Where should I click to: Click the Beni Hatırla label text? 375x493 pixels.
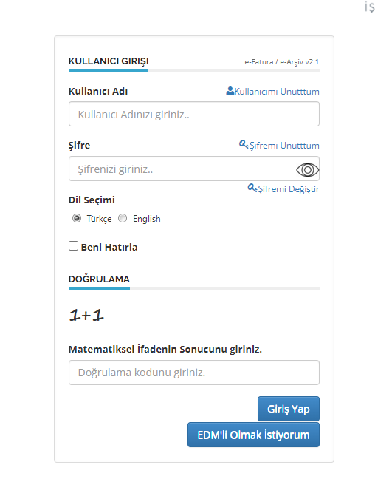coord(109,247)
